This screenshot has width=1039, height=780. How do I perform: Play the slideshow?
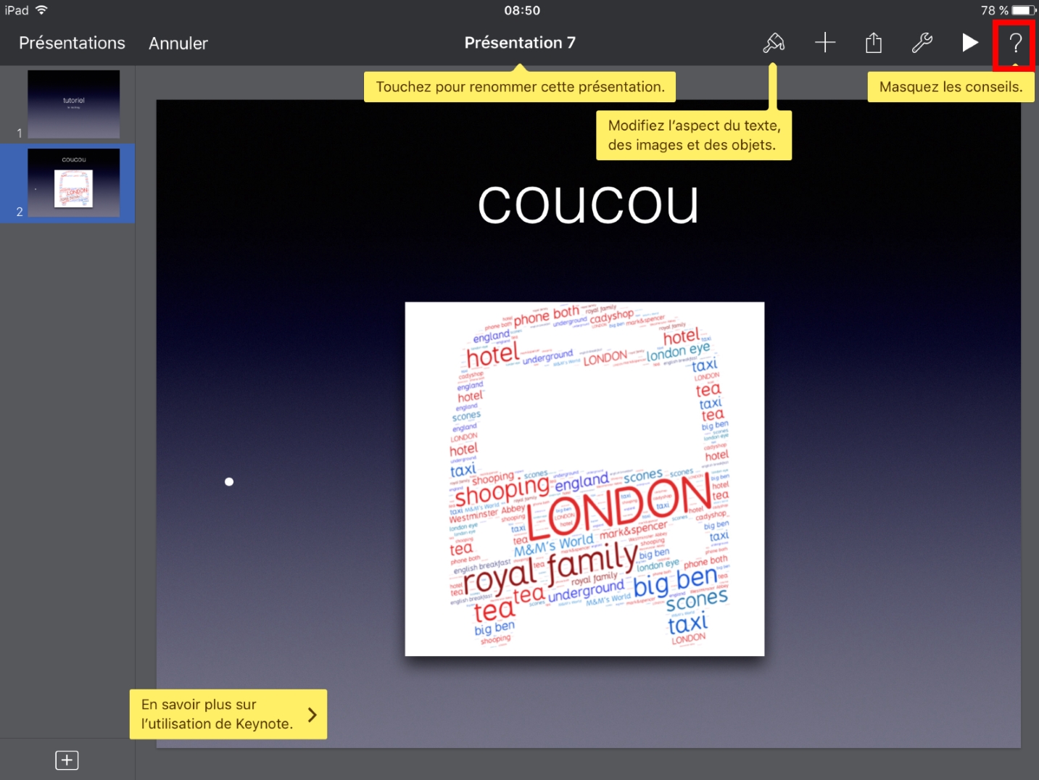pos(969,43)
